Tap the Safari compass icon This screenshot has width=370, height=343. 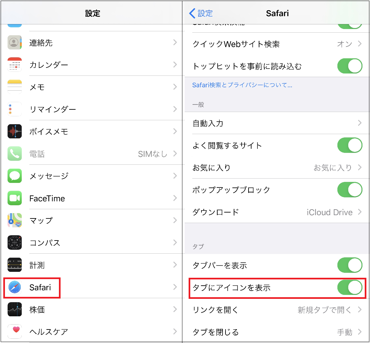[x=14, y=287]
